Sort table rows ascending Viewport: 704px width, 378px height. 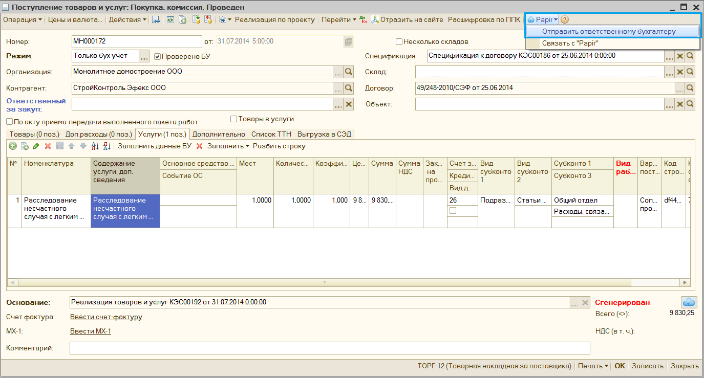pyautogui.click(x=95, y=146)
